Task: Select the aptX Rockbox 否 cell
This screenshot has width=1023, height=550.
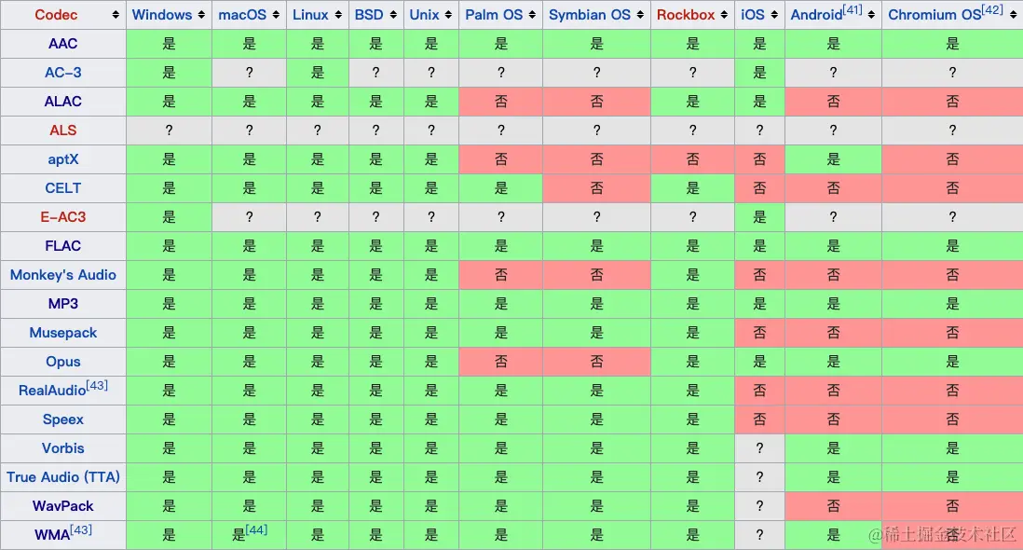Action: pos(692,159)
